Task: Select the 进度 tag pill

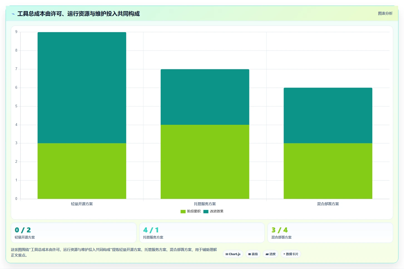Action: click(x=271, y=254)
